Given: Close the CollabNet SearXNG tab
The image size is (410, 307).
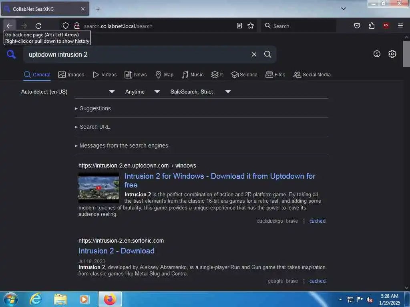Looking at the screenshot, I should pyautogui.click(x=82, y=9).
